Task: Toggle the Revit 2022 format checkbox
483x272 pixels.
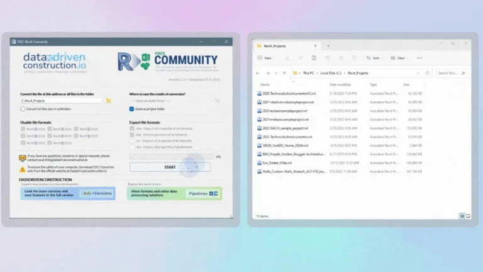Action: pyautogui.click(x=76, y=136)
